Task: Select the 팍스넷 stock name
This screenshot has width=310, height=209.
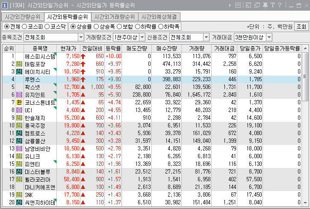Action: (x=32, y=87)
